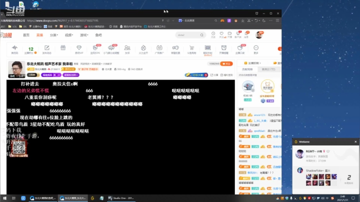Open the Windows Start button
360x202 pixels.
[4, 198]
